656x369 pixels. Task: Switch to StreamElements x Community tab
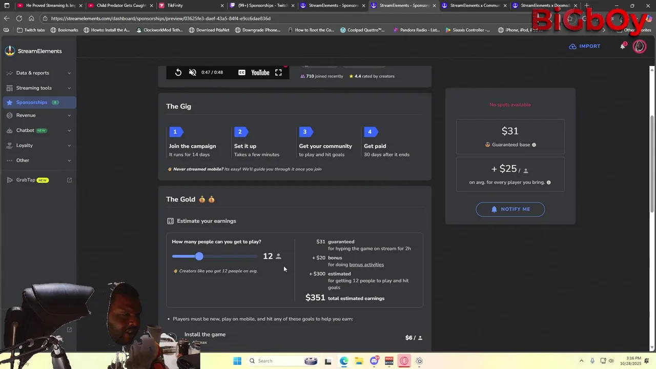coord(474,6)
